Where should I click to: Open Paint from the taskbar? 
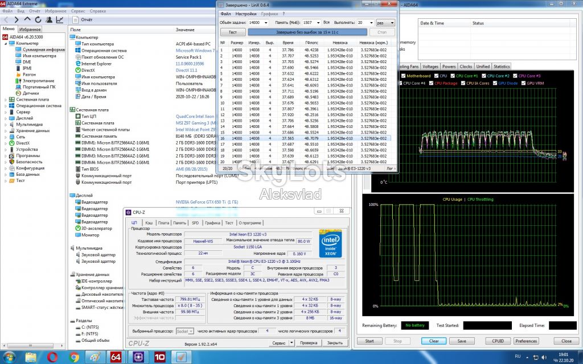96,357
